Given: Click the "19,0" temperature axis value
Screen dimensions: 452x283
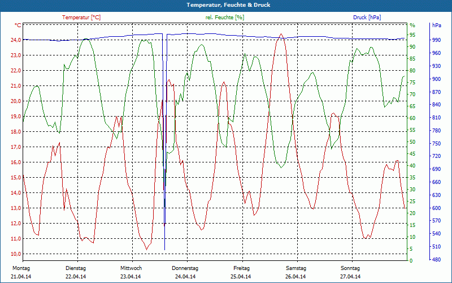Looking at the screenshot, I should (x=16, y=117).
